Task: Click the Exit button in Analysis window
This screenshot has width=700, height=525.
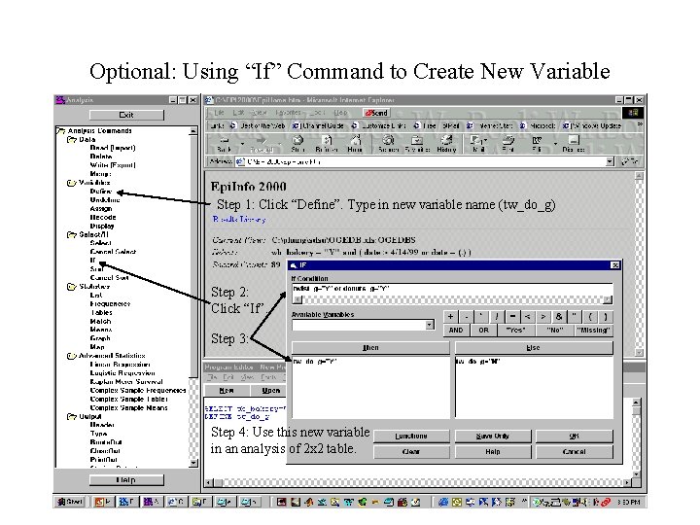Action: point(126,115)
